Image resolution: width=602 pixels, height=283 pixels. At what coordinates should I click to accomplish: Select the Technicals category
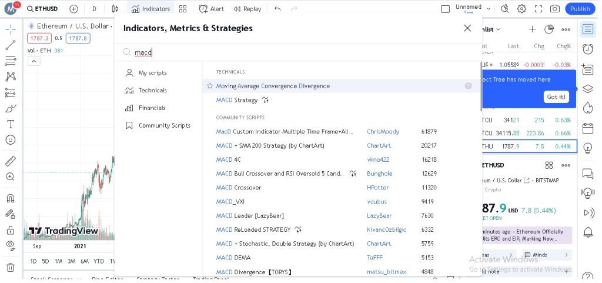pyautogui.click(x=152, y=91)
